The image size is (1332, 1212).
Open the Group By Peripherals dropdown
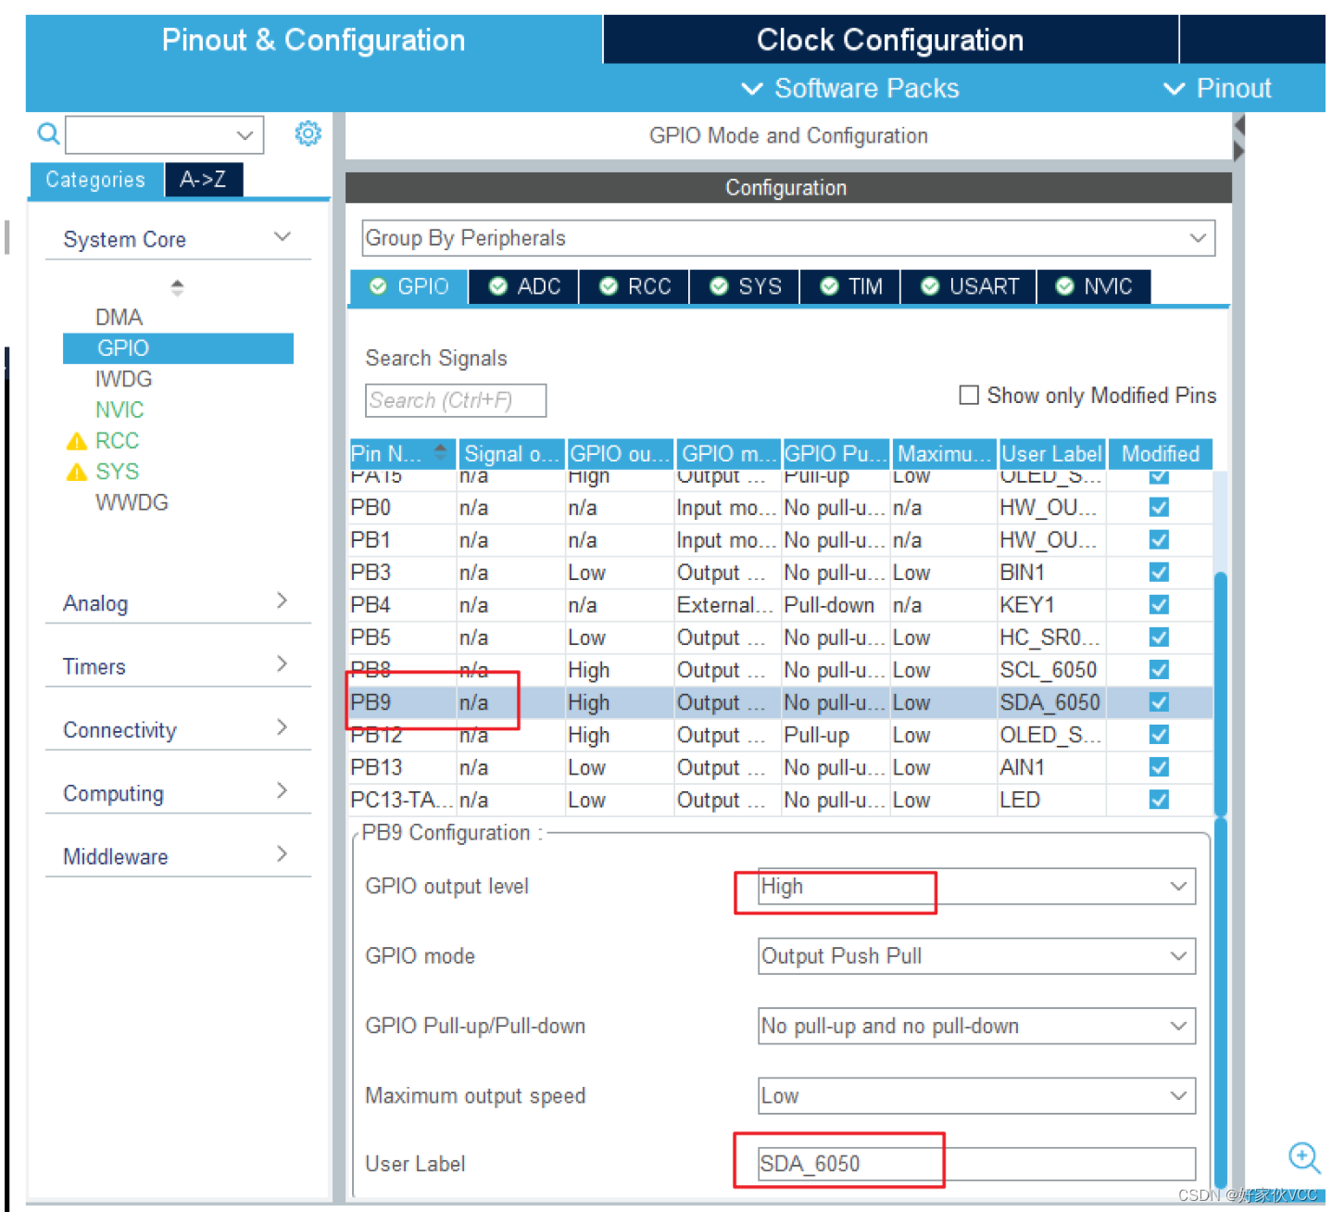[x=788, y=238]
